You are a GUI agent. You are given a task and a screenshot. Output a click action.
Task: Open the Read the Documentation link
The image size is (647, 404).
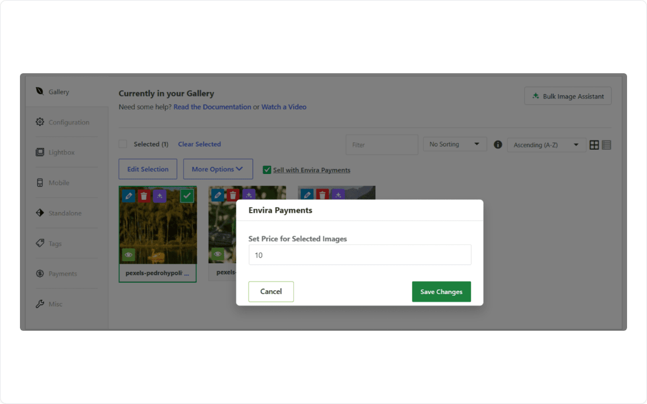212,107
